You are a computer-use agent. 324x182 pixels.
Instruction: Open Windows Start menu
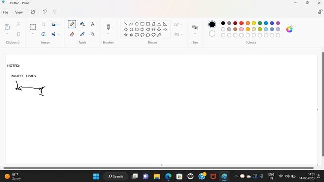click(96, 176)
